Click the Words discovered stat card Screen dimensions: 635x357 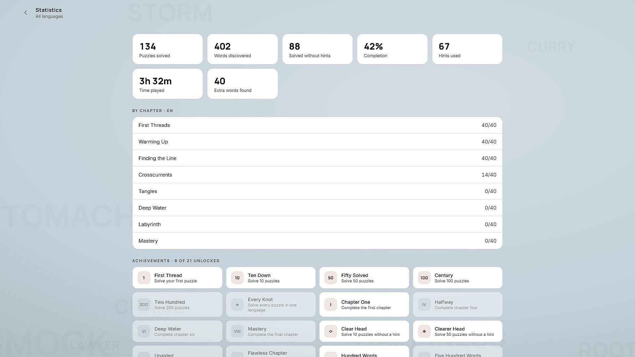pyautogui.click(x=242, y=49)
